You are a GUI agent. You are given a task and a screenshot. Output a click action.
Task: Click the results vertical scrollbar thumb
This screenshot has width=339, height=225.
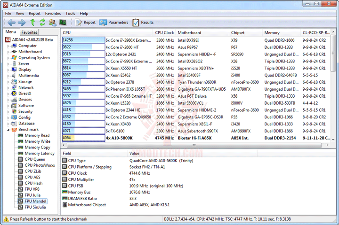pyautogui.click(x=333, y=54)
